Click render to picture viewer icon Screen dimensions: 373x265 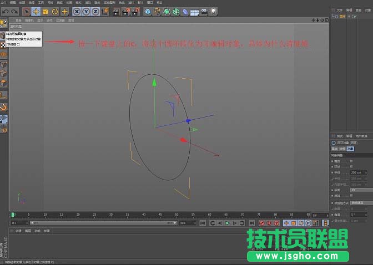pos(126,12)
